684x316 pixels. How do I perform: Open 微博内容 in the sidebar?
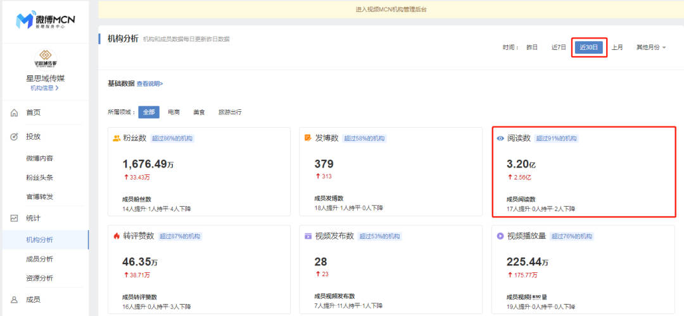(40, 159)
